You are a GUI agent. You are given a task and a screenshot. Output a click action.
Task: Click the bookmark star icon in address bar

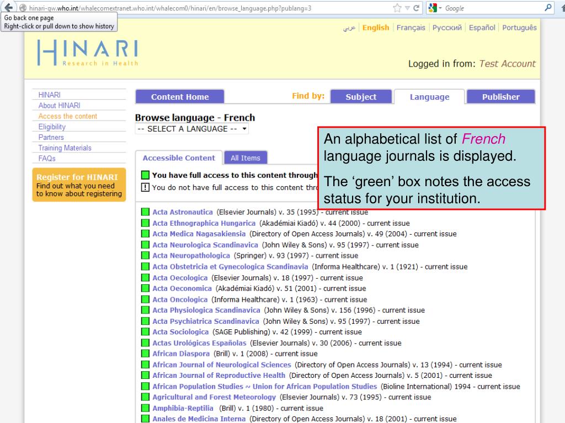397,8
